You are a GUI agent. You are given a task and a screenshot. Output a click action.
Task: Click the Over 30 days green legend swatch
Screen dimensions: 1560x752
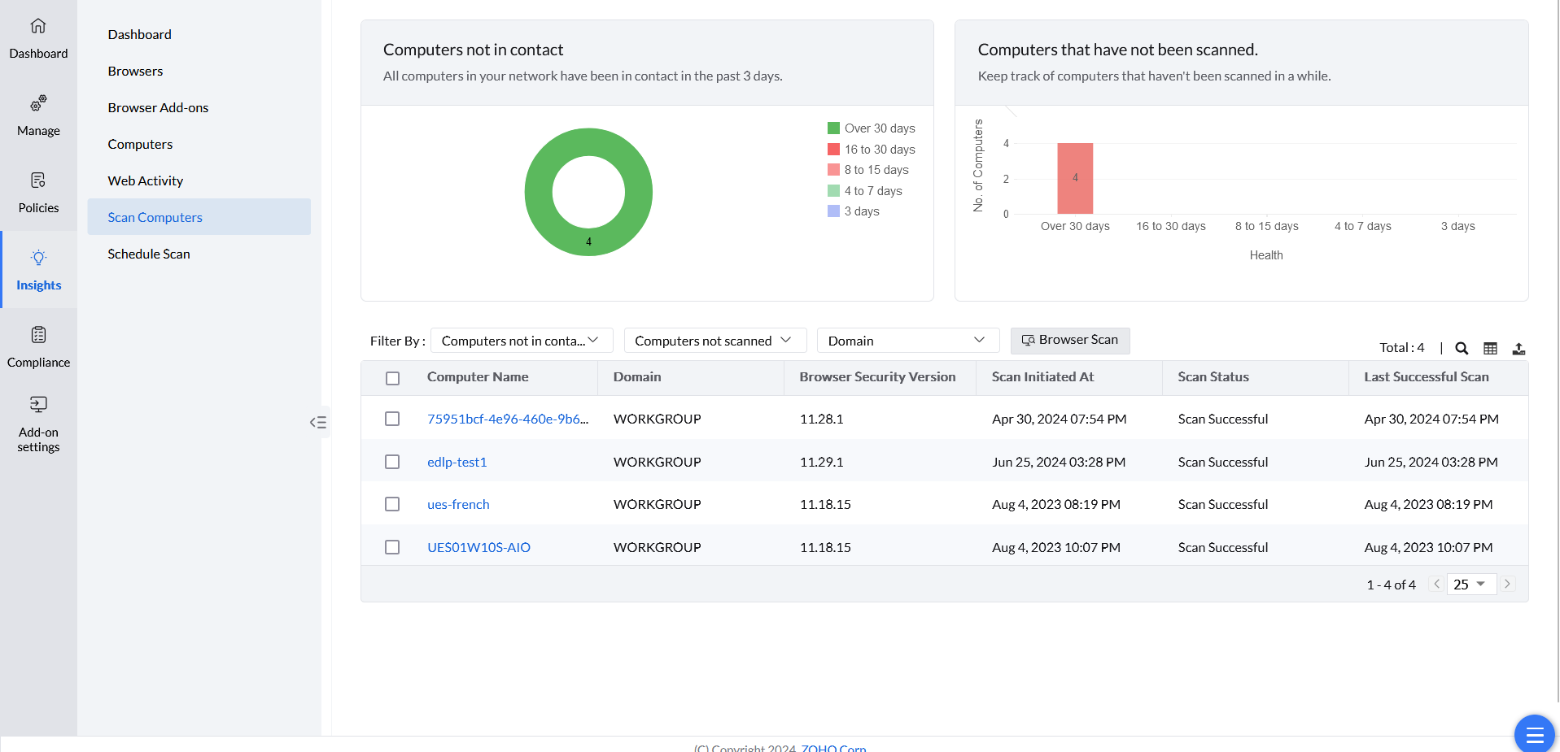[x=833, y=128]
